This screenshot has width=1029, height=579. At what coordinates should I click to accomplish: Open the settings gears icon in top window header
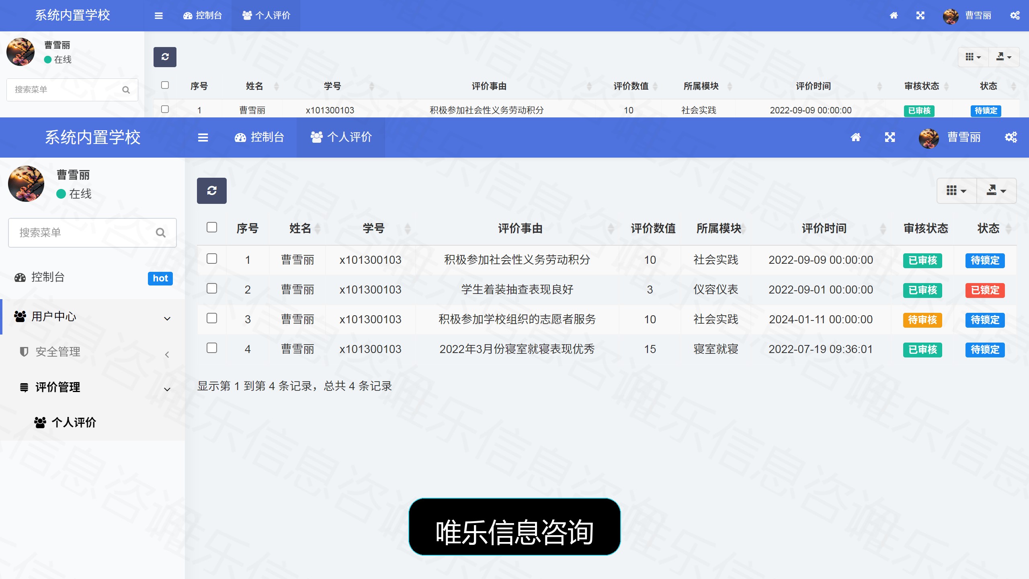point(1015,16)
